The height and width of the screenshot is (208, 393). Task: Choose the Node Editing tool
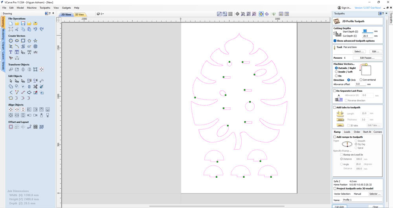(x=17, y=81)
